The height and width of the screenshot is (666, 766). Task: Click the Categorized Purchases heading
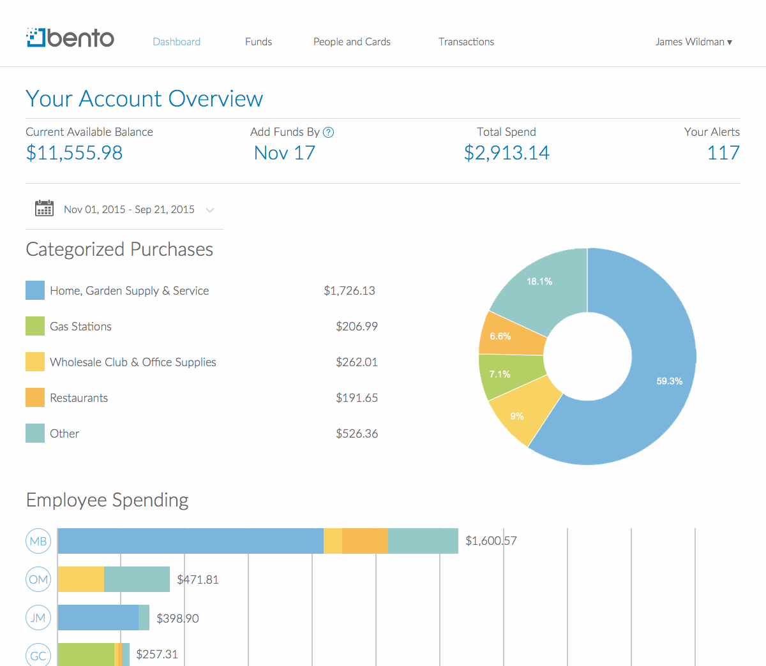pyautogui.click(x=119, y=249)
